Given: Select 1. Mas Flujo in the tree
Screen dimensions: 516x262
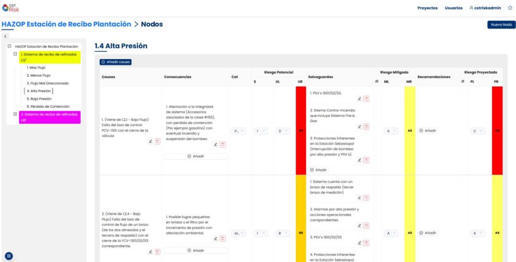Looking at the screenshot, I should pyautogui.click(x=36, y=68).
